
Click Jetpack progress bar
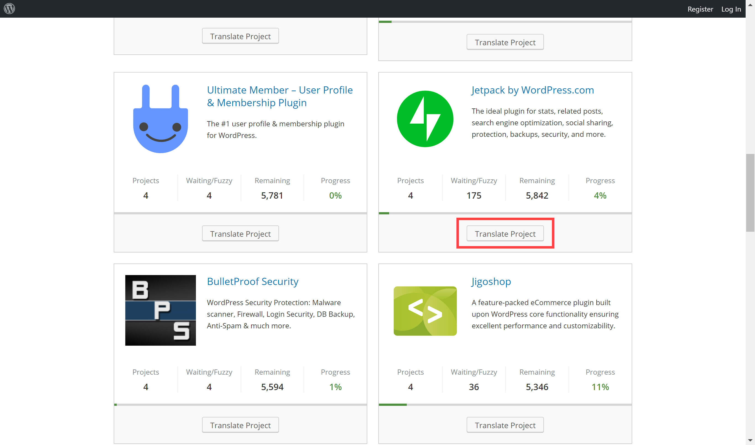(x=505, y=213)
